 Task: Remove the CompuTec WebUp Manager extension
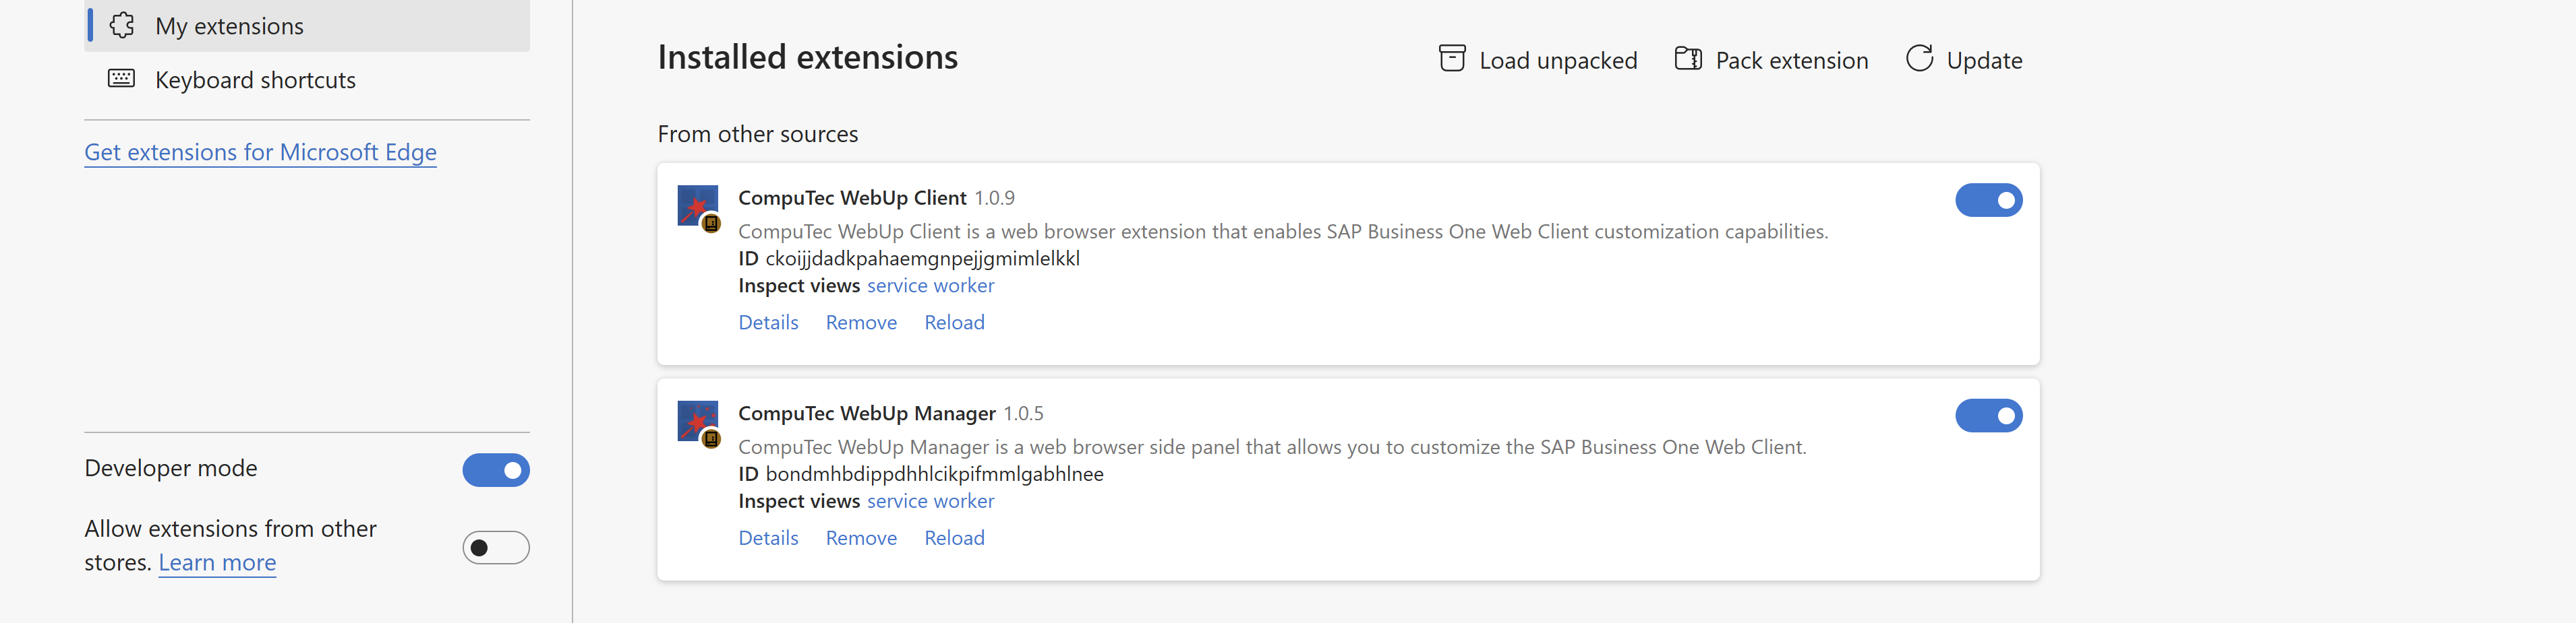click(x=861, y=538)
